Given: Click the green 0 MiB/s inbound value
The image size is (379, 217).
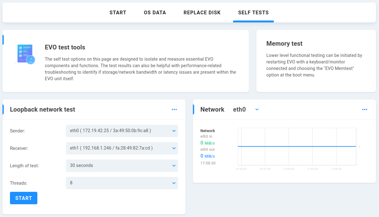Looking at the screenshot, I should tap(208, 143).
